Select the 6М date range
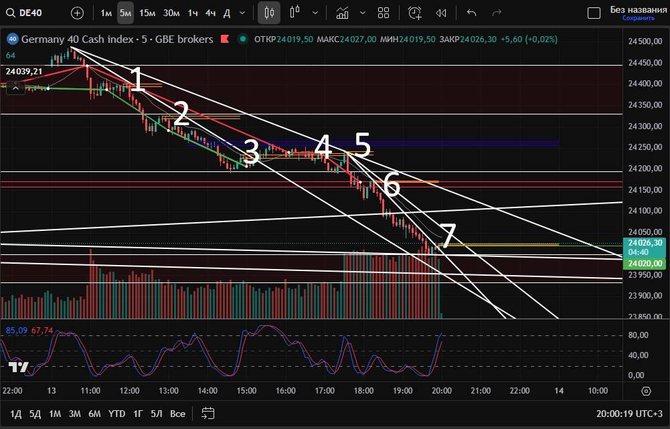This screenshot has height=429, width=670. pyautogui.click(x=95, y=413)
